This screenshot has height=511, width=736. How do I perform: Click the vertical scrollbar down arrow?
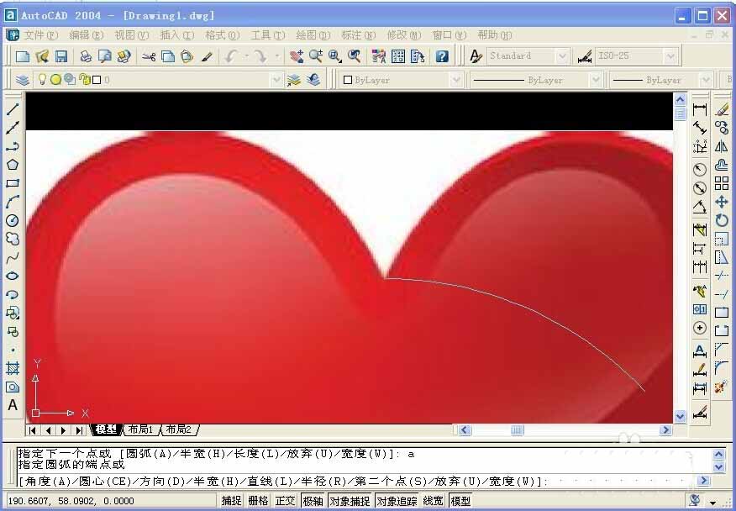coord(680,416)
